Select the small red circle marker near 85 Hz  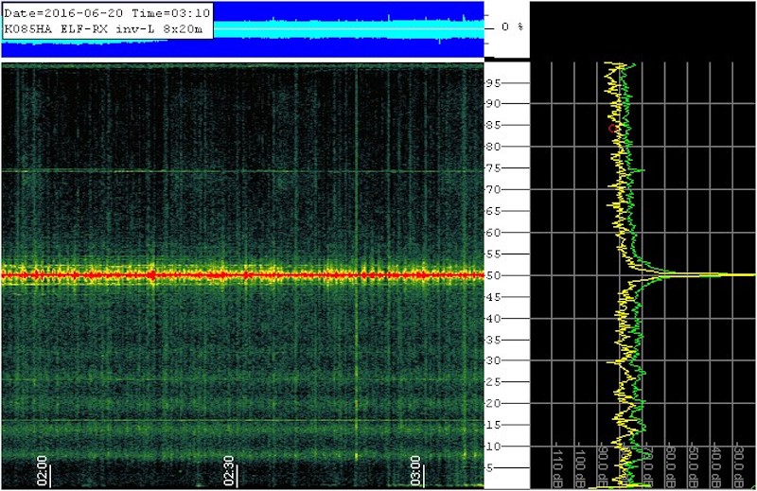coord(613,127)
